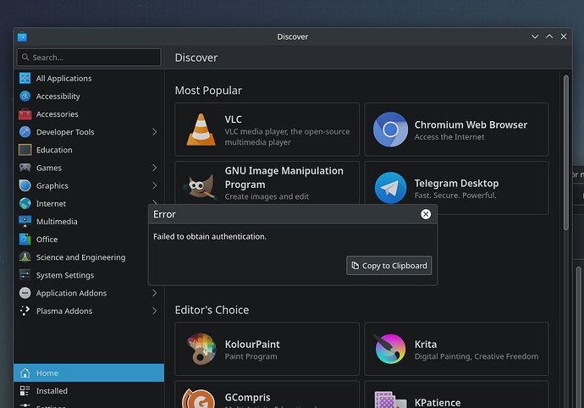584x408 pixels.
Task: Go to the Accessibility category
Action: point(89,96)
